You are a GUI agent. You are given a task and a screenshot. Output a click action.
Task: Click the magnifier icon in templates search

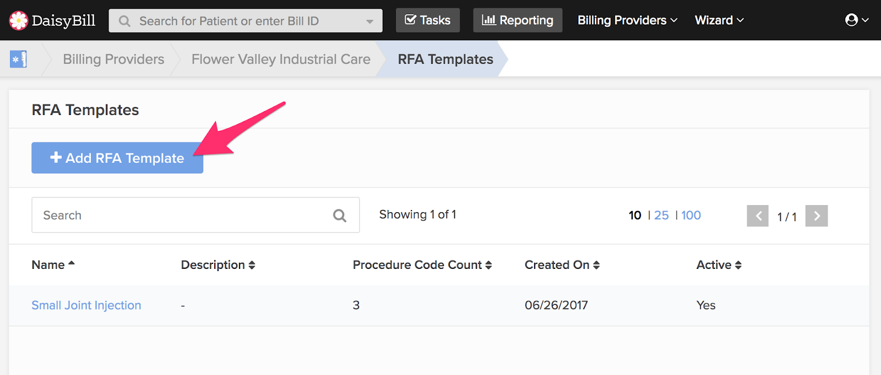[x=340, y=216]
